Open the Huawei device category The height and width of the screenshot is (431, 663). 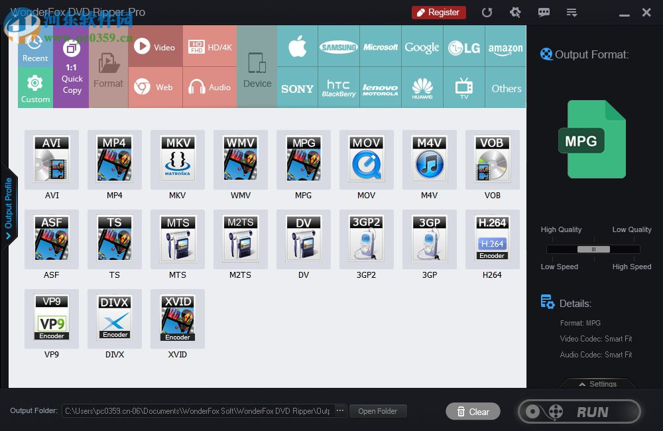422,88
